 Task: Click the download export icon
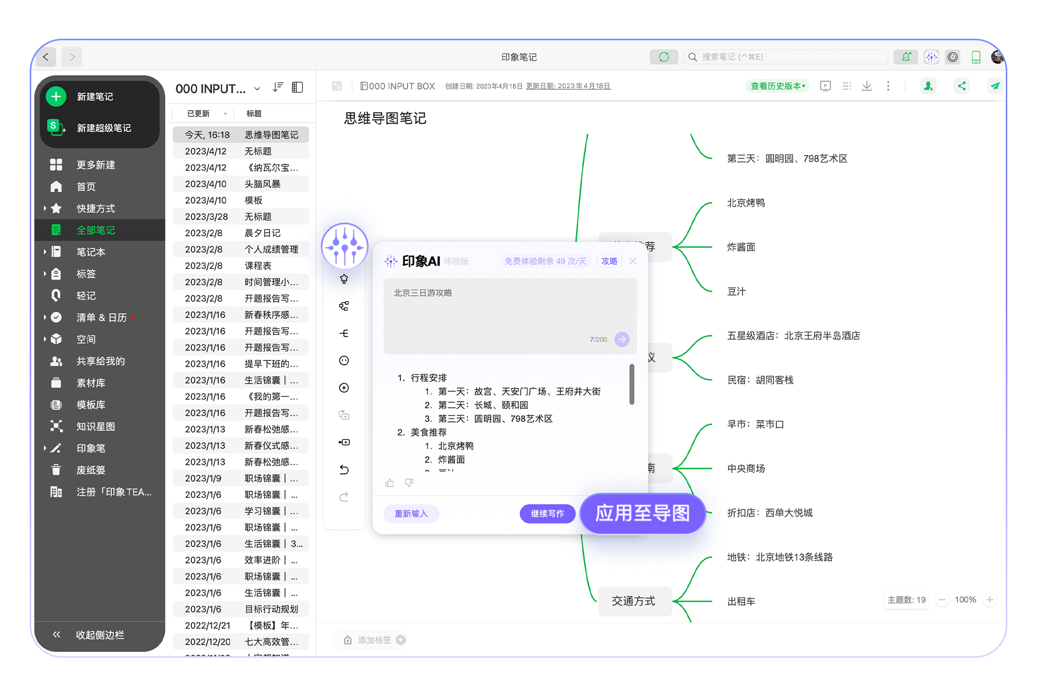(867, 86)
